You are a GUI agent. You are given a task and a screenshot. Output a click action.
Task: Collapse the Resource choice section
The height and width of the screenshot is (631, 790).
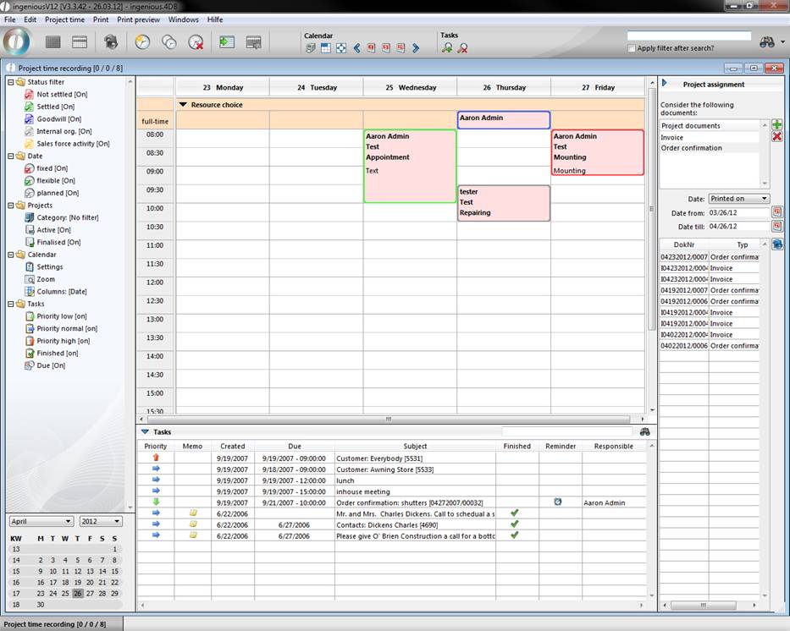183,105
